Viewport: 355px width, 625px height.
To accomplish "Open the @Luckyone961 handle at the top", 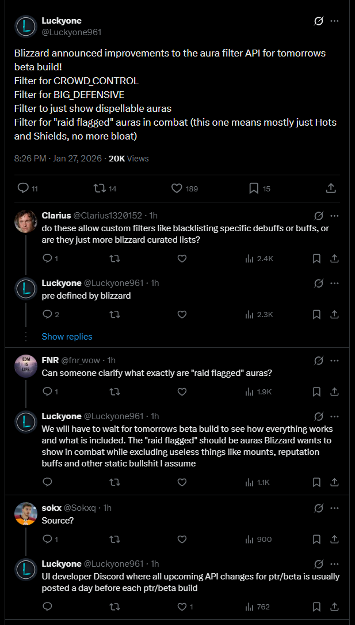I will tap(72, 32).
